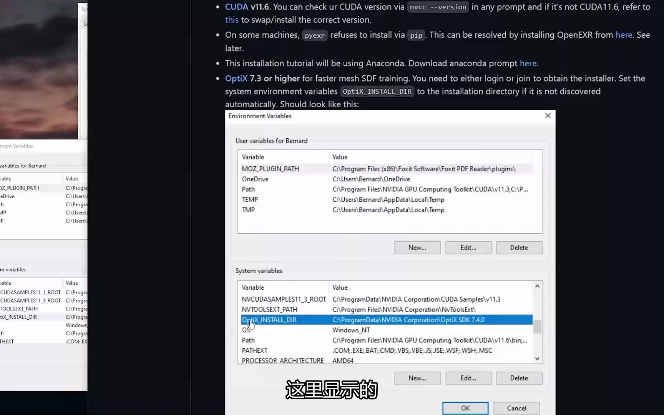
Task: Click Edit under User variables
Action: (468, 247)
